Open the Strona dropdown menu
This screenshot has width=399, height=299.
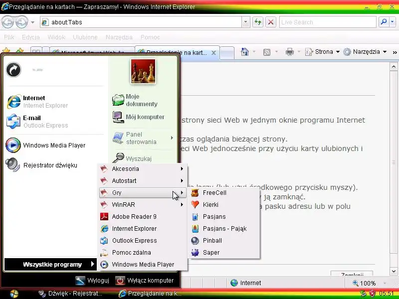tap(322, 52)
